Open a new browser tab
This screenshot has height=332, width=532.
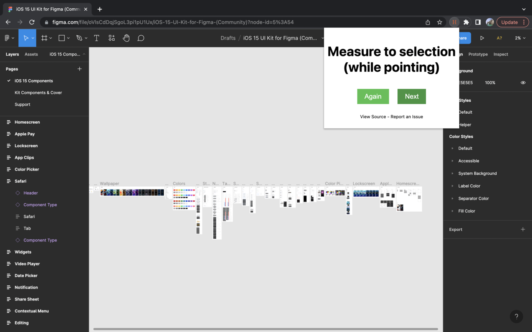[100, 9]
